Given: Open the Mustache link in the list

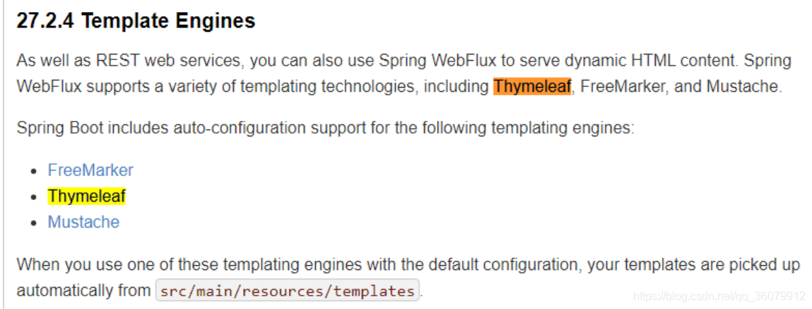Looking at the screenshot, I should point(83,222).
